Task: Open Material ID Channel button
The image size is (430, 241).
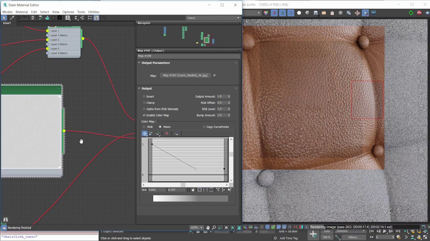Action: pyautogui.click(x=68, y=18)
